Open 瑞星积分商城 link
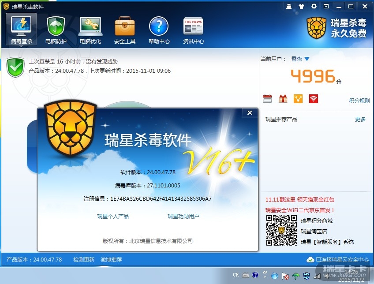This screenshot has width=374, height=284. tap(317, 221)
